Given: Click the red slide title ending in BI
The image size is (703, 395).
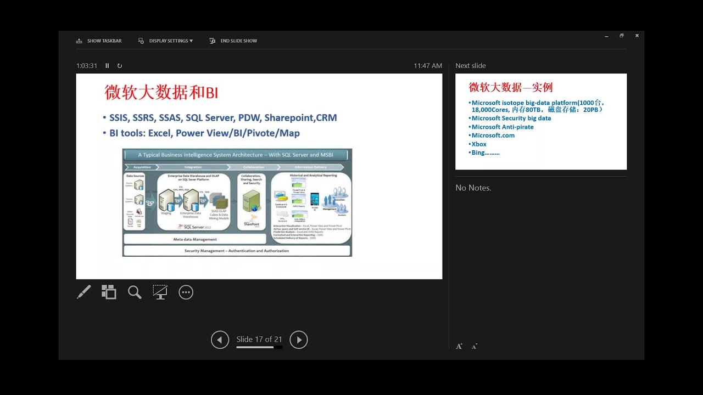Looking at the screenshot, I should tap(161, 93).
